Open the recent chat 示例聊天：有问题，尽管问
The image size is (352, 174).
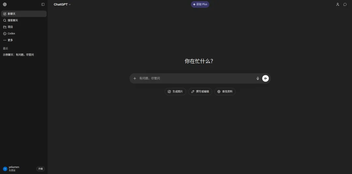[x=24, y=55]
